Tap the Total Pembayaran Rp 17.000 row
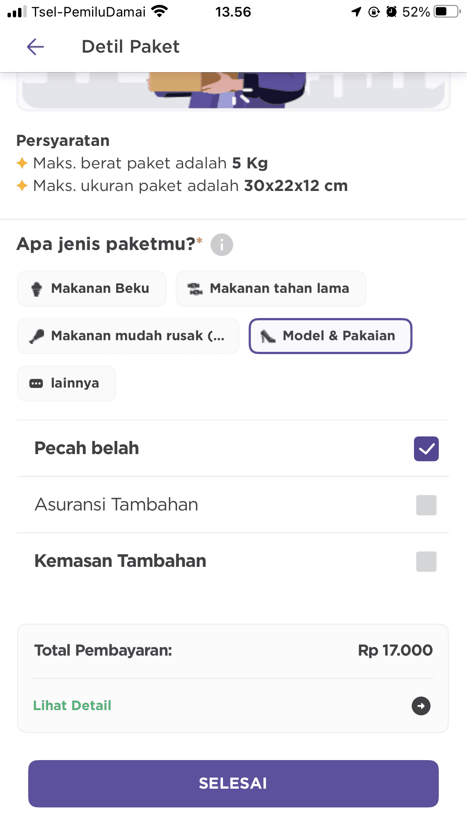This screenshot has height=830, width=467. 233,650
